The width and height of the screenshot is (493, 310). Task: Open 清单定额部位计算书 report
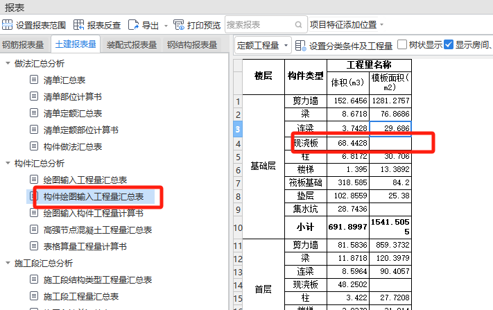click(81, 130)
